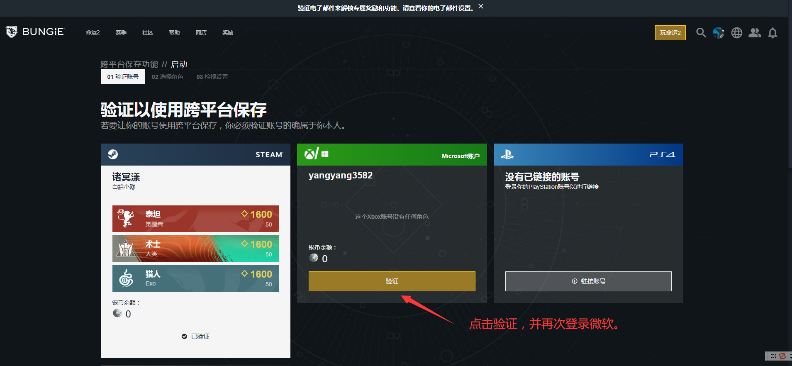This screenshot has height=366, width=792.
Task: Click the 链接账号 button for PlayStation
Action: coord(588,281)
